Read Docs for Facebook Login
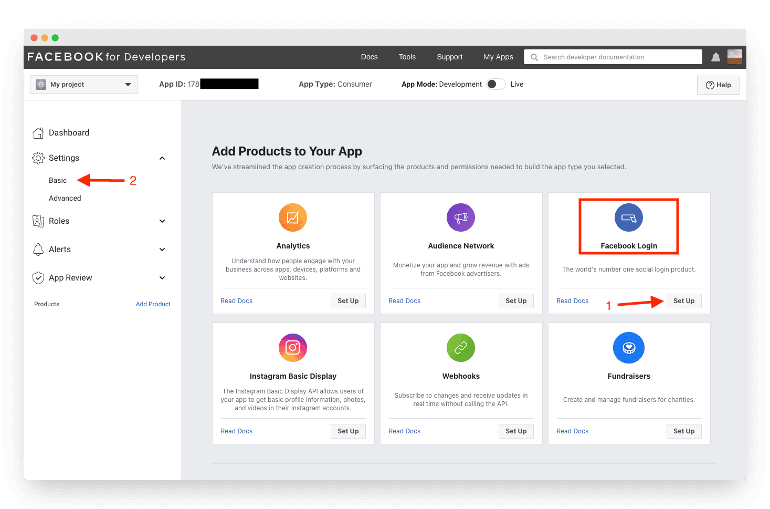 click(573, 301)
